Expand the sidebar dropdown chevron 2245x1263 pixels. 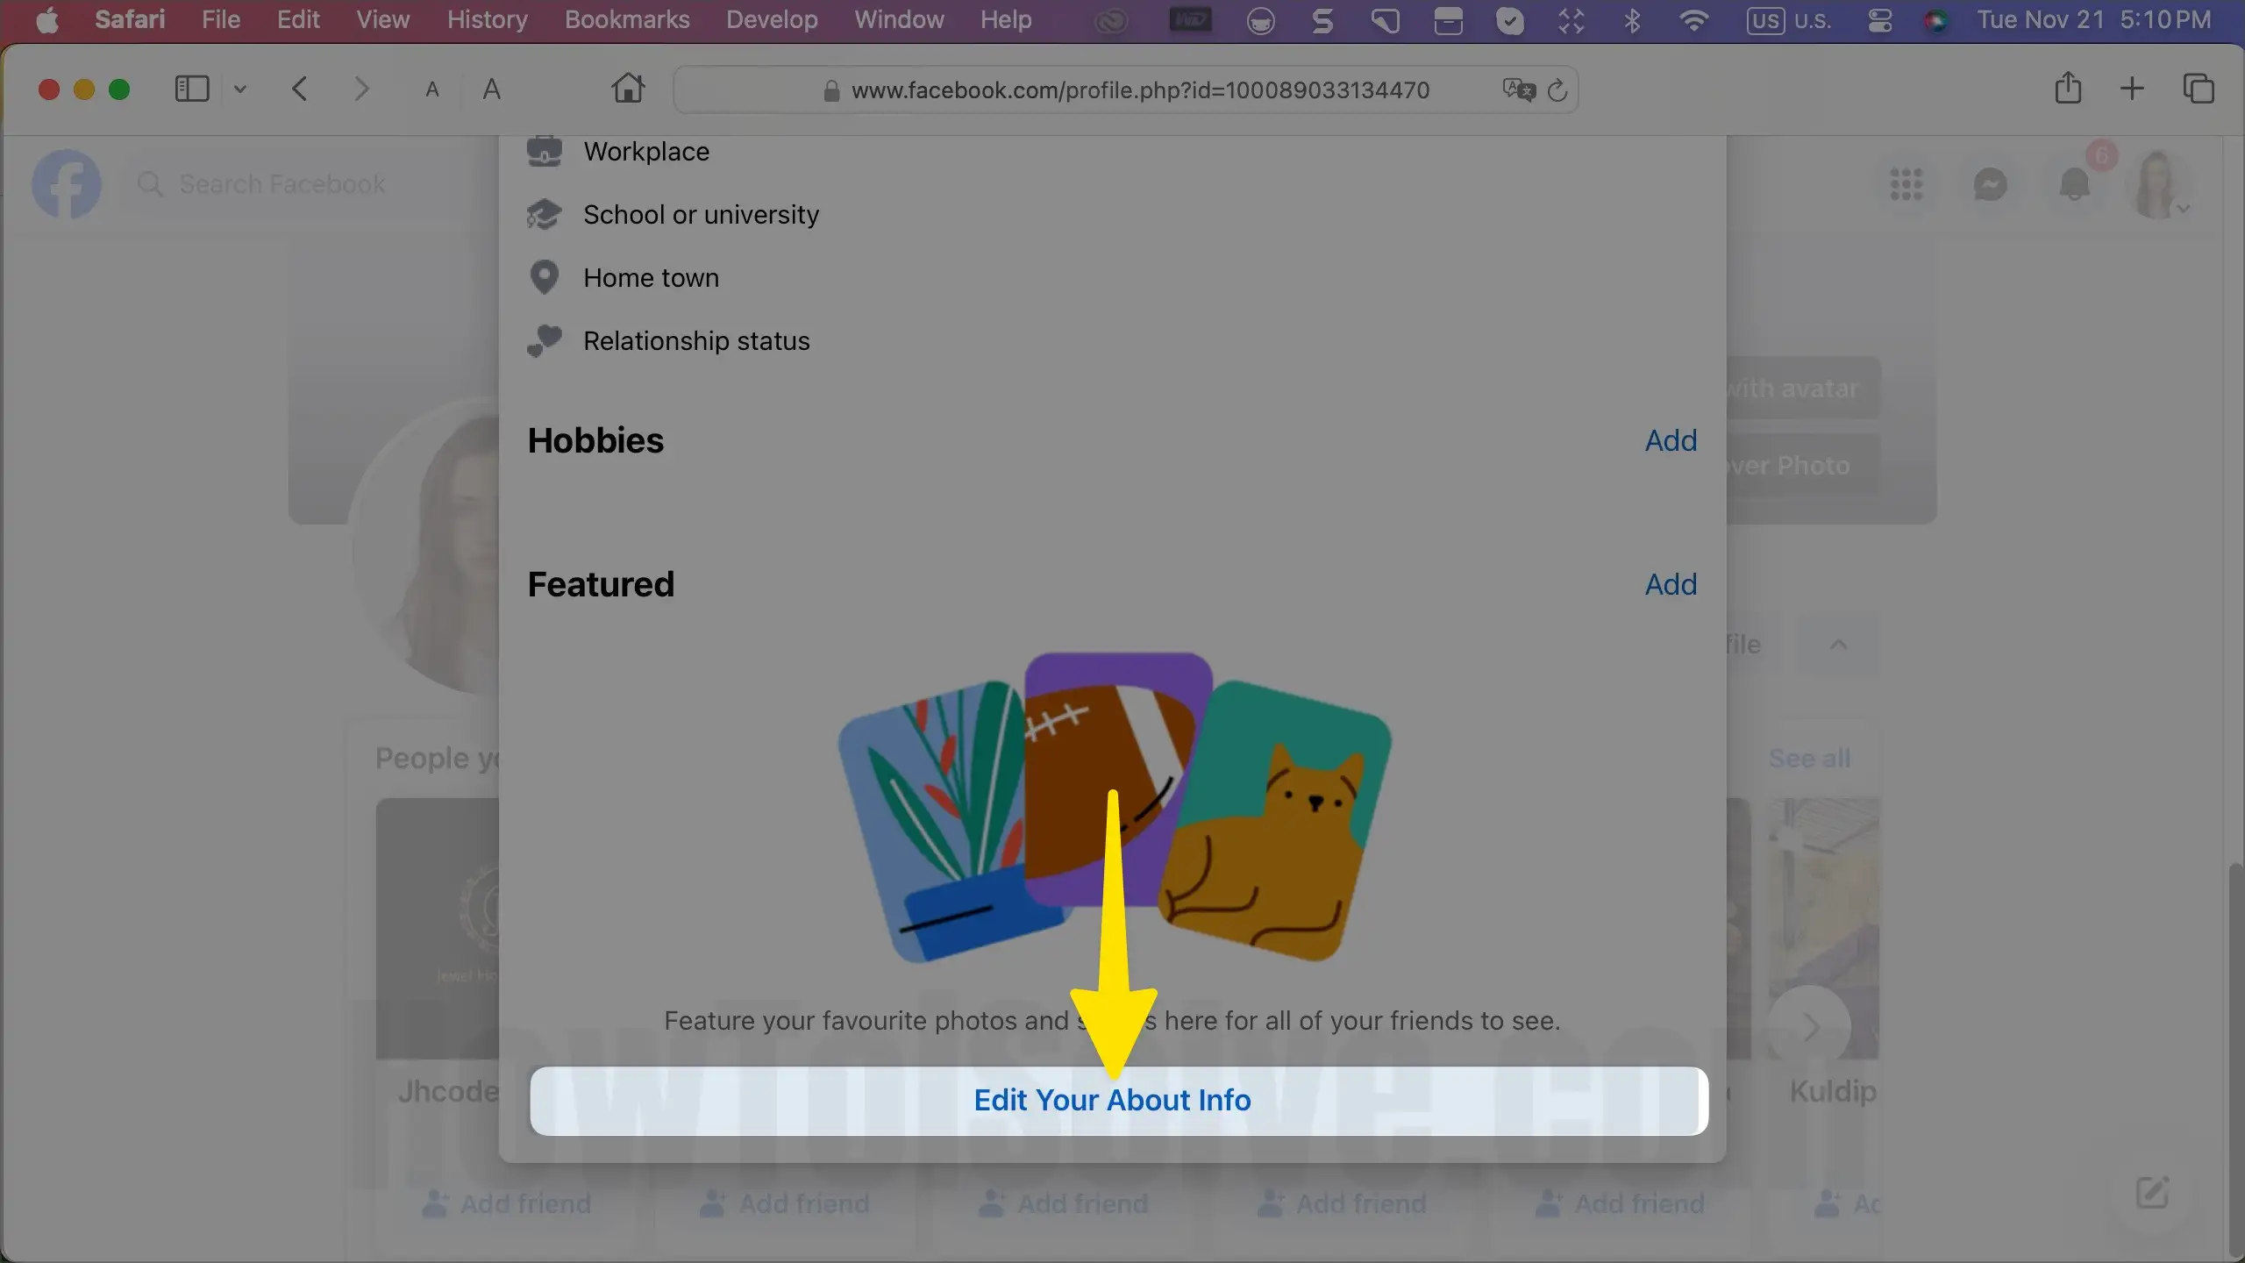pos(240,89)
